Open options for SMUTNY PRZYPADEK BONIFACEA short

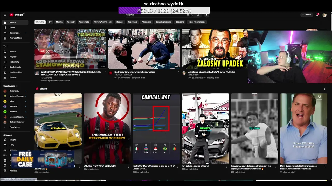coord(128,167)
